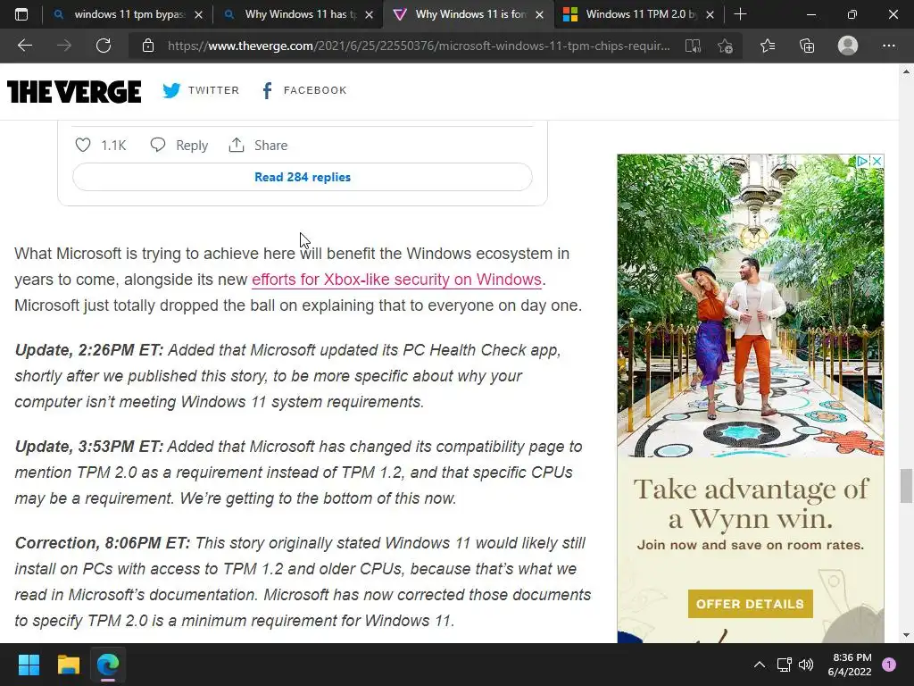Minimize the browser window

coord(810,14)
